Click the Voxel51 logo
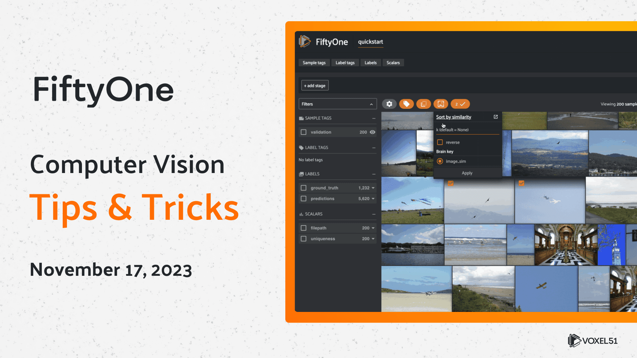The width and height of the screenshot is (637, 358). (x=593, y=340)
